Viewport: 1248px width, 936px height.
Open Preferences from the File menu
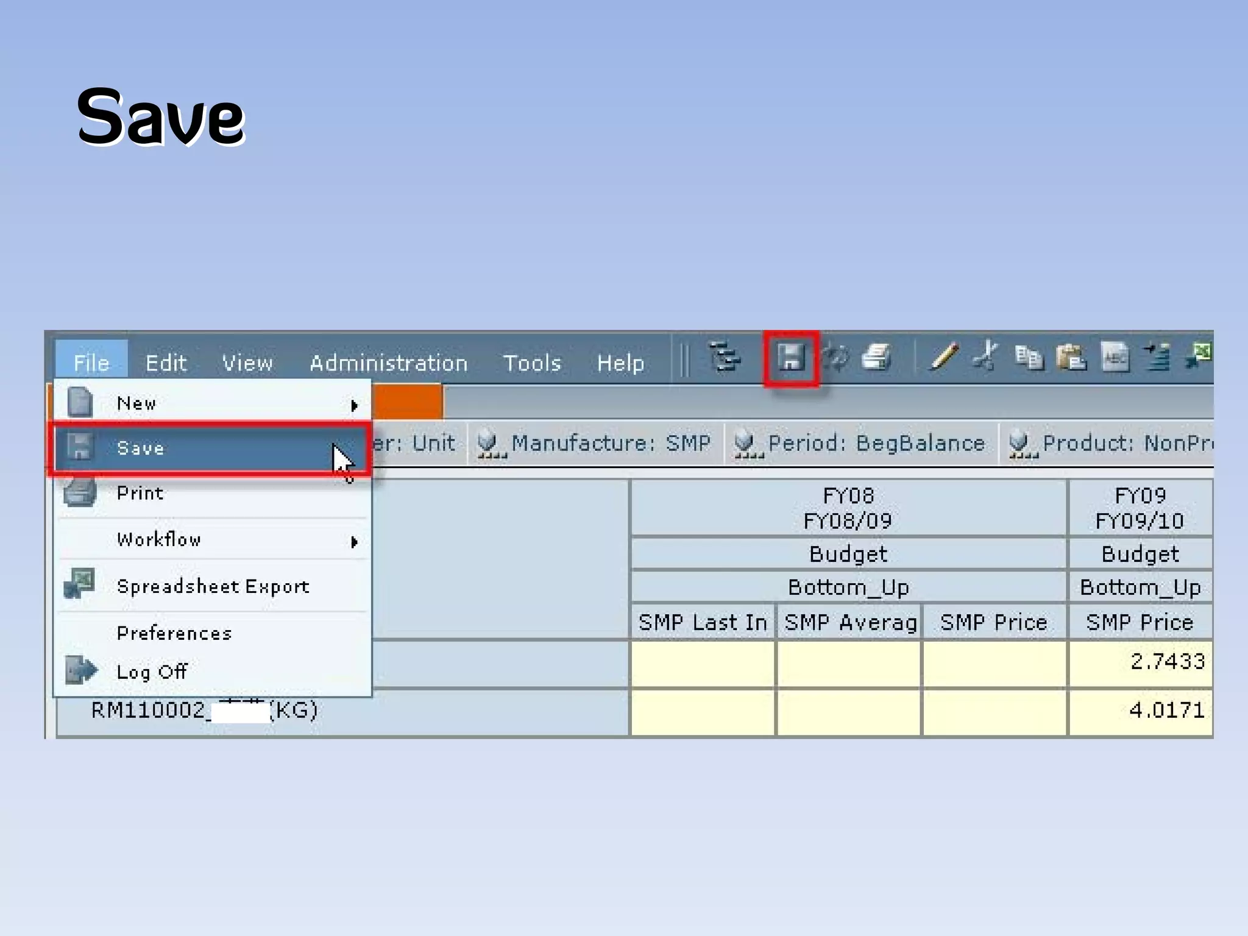(174, 633)
